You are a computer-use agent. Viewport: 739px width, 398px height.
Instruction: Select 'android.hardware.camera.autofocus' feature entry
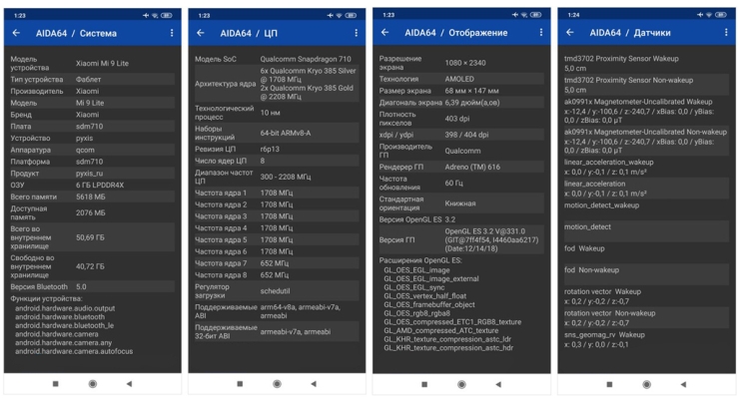tap(74, 351)
